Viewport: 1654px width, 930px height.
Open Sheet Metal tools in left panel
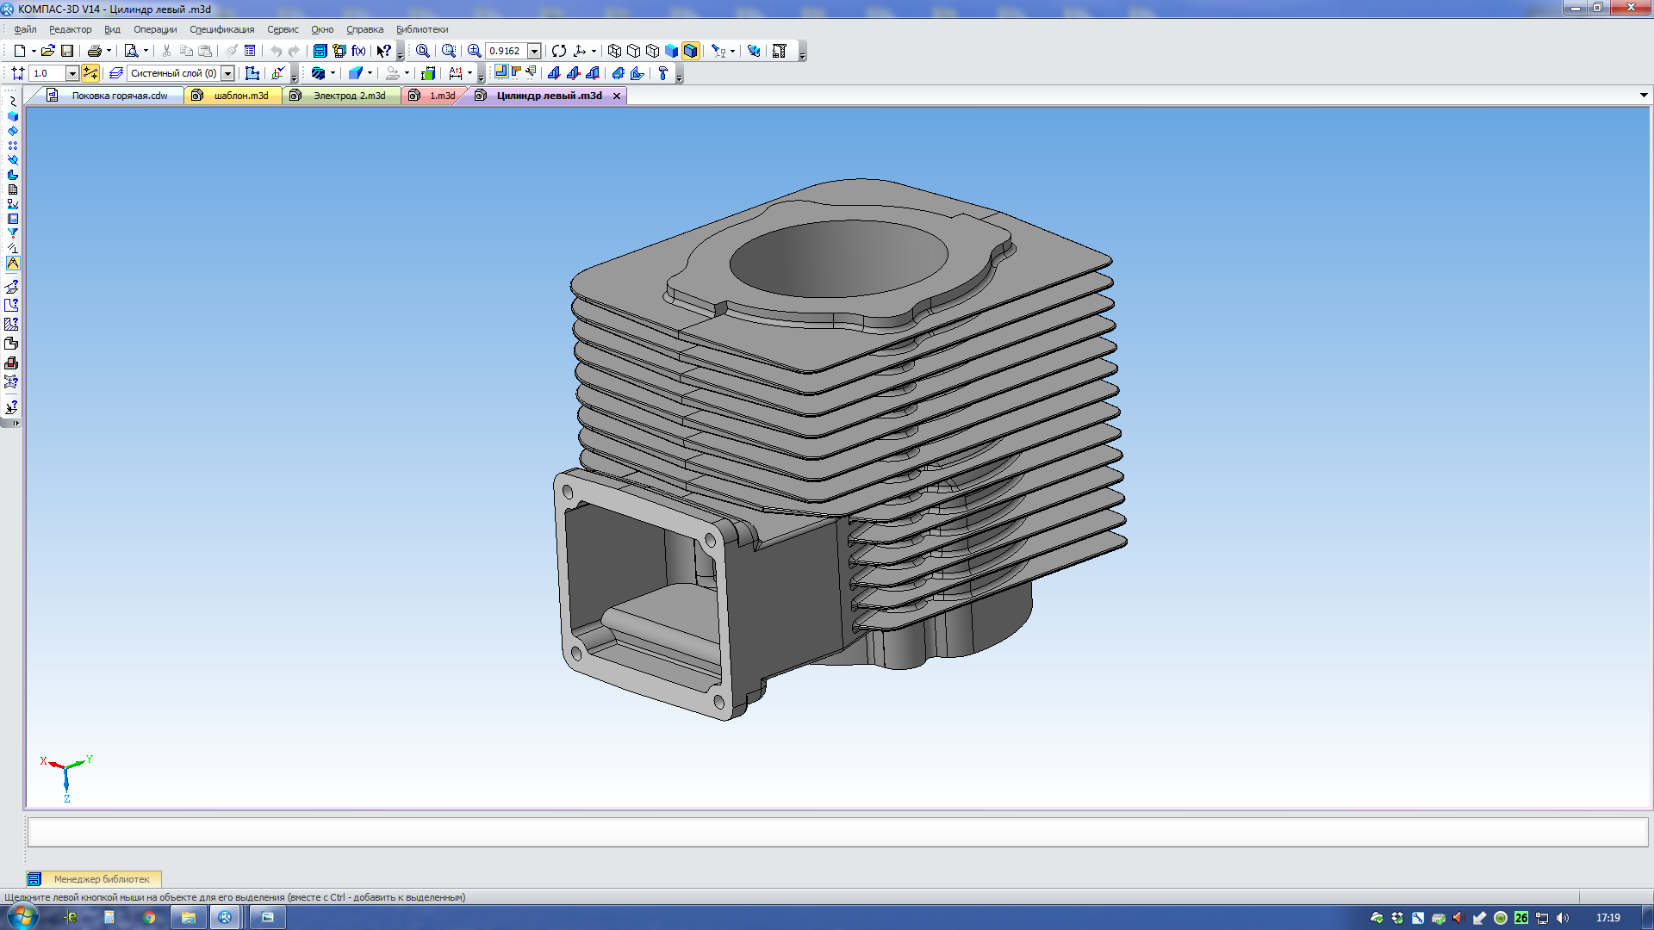(x=12, y=175)
